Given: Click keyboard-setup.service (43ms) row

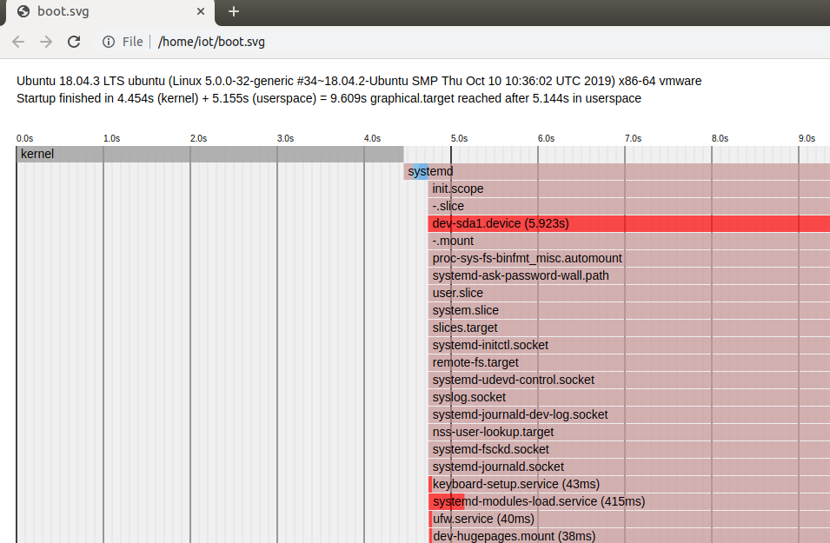Looking at the screenshot, I should click(x=629, y=484).
